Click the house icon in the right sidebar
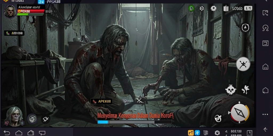 click(x=265, y=67)
